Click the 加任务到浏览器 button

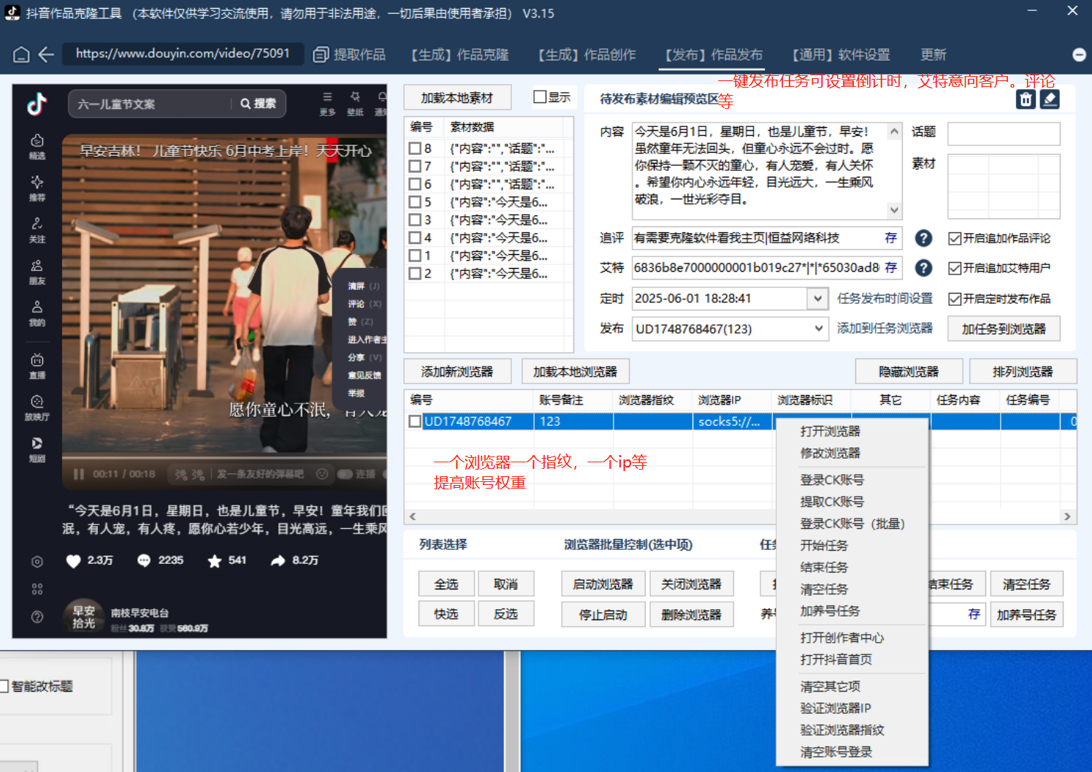(1004, 329)
